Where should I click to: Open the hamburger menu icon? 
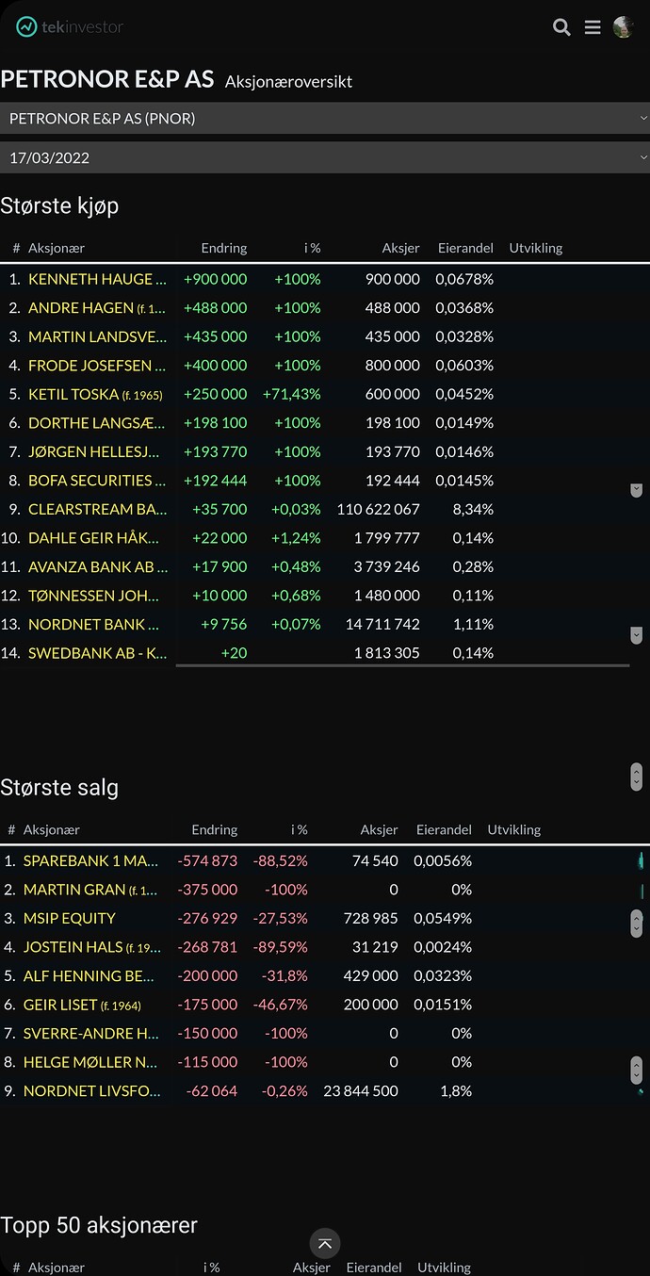click(593, 27)
